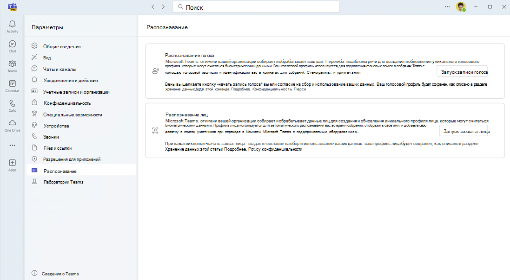Image resolution: width=510 pixels, height=280 pixels.
Task: Select the Распознавание settings page
Action: [x=81, y=171]
